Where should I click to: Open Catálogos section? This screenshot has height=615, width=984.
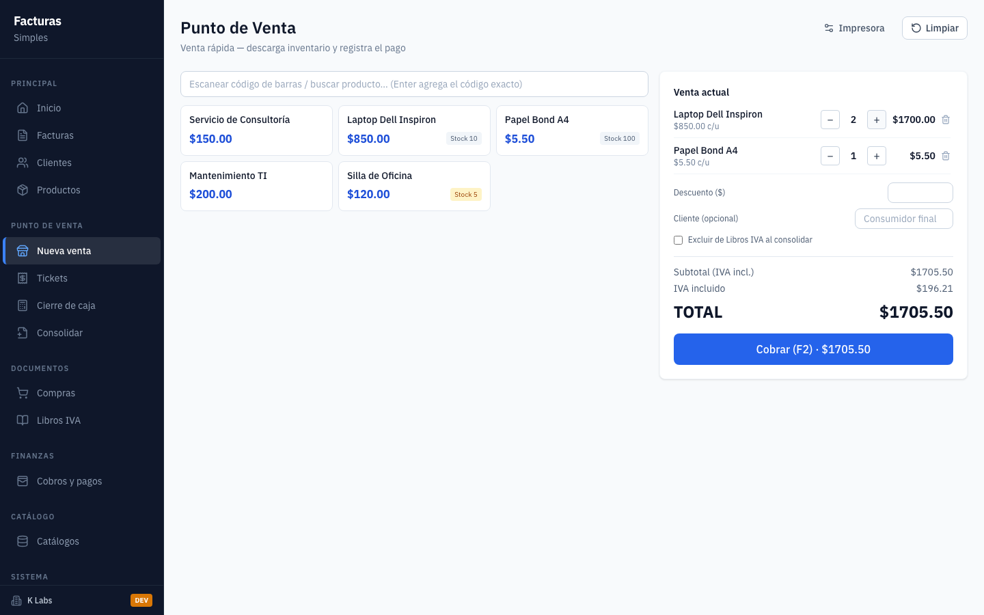82,541
